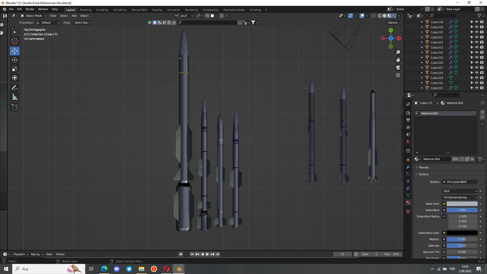Click the Base Color swatch
Image resolution: width=487 pixels, height=274 pixels.
(462, 204)
